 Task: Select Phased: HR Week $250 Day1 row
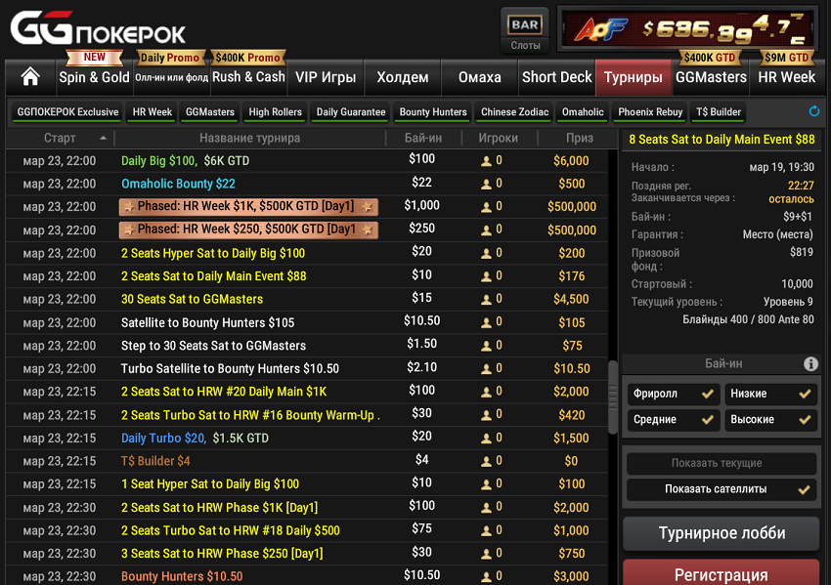pyautogui.click(x=307, y=230)
